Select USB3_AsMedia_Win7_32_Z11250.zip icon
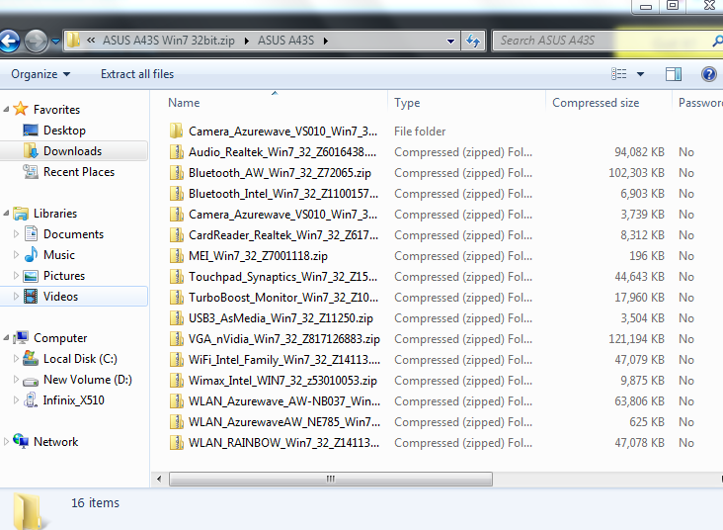This screenshot has height=530, width=723. 176,318
